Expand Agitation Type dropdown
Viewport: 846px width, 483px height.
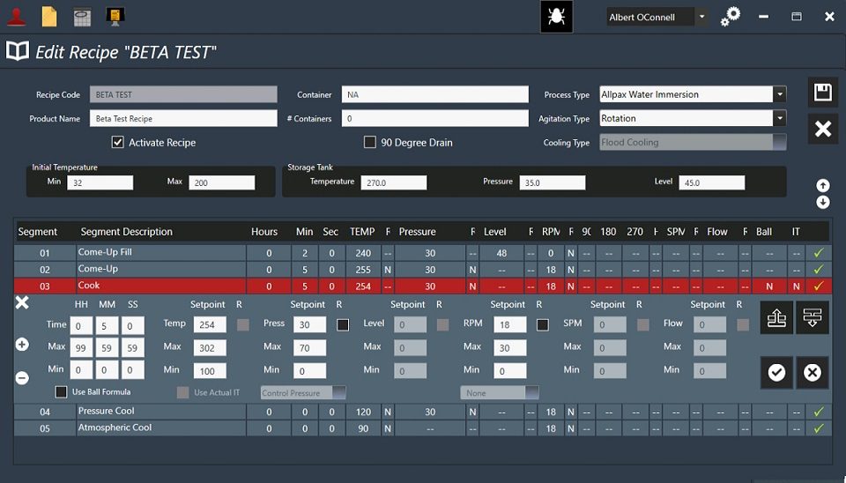point(780,118)
